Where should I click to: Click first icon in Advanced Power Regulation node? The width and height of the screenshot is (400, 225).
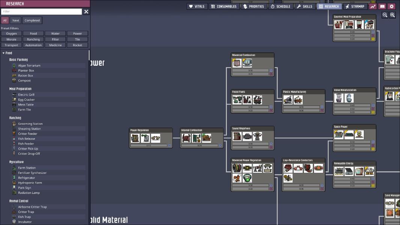[x=237, y=168]
